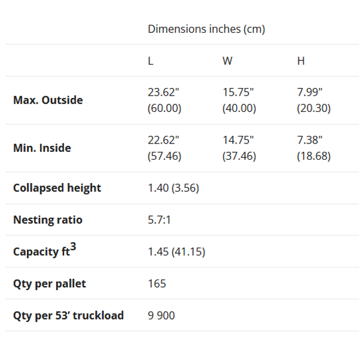This screenshot has width=359, height=359.
Task: Click the Collapsed height label
Action: [57, 188]
